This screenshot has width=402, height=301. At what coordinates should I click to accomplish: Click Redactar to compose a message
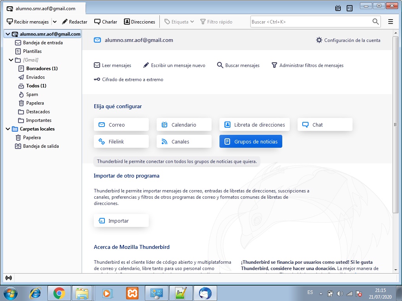click(75, 22)
